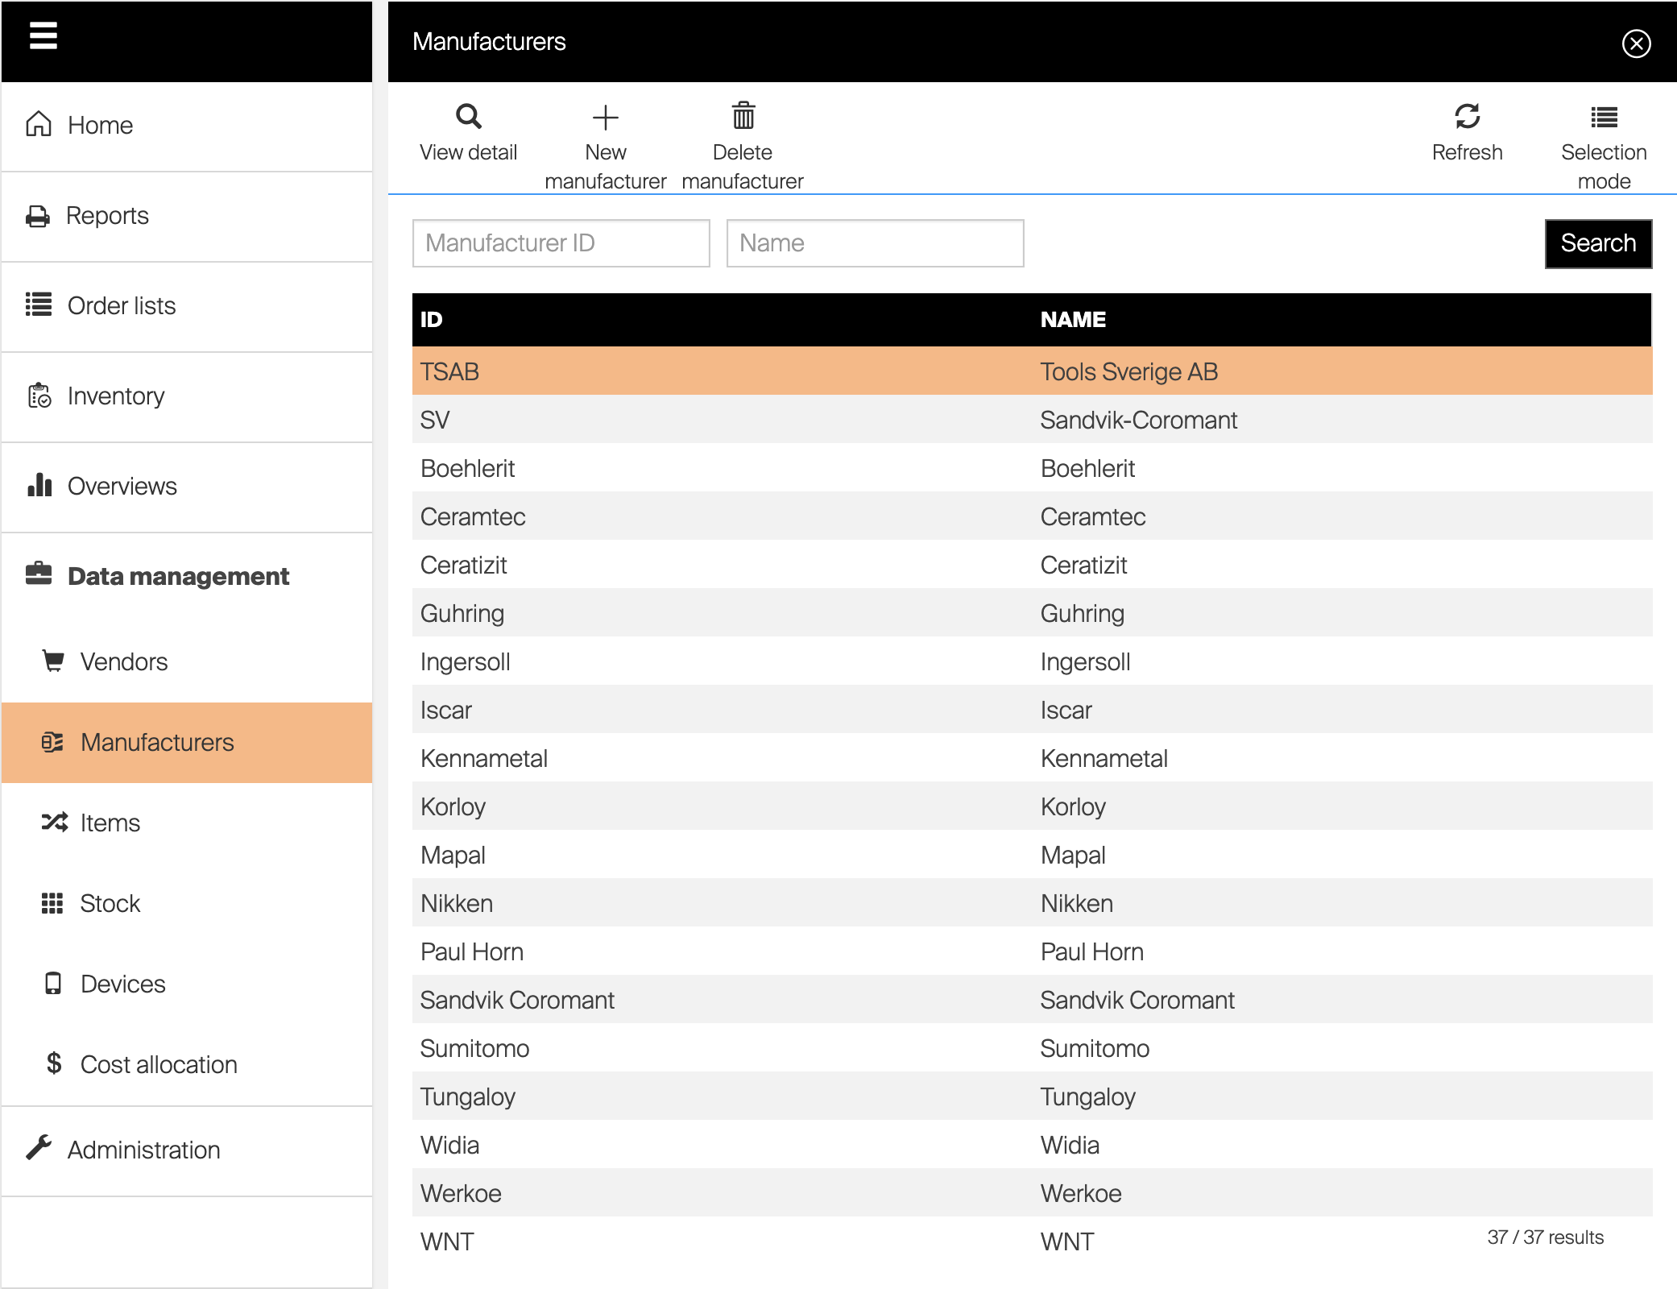
Task: Select Cost allocation menu entry
Action: (158, 1065)
